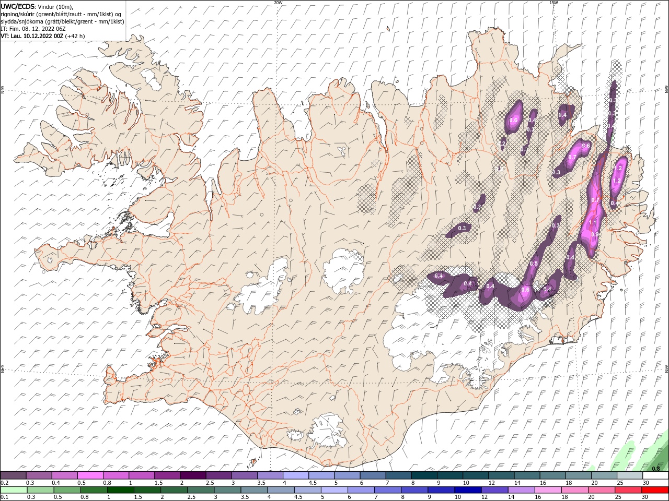Select the 0.5 precipitation value on the map

pos(534,264)
